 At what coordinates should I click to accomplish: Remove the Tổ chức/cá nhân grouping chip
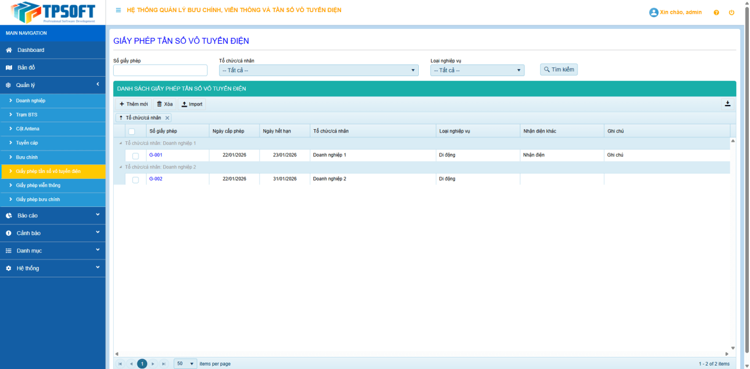168,118
